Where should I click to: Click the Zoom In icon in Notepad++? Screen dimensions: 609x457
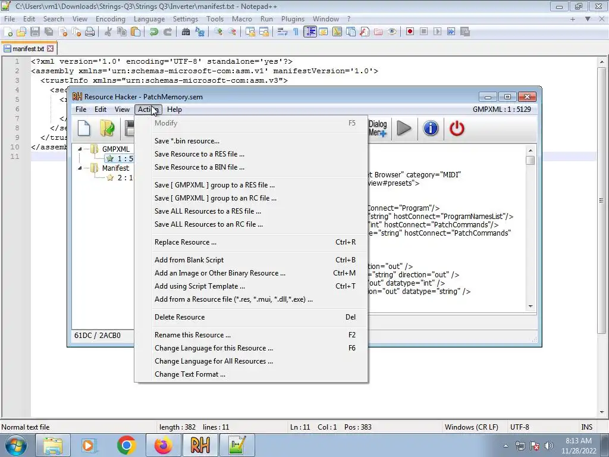218,32
